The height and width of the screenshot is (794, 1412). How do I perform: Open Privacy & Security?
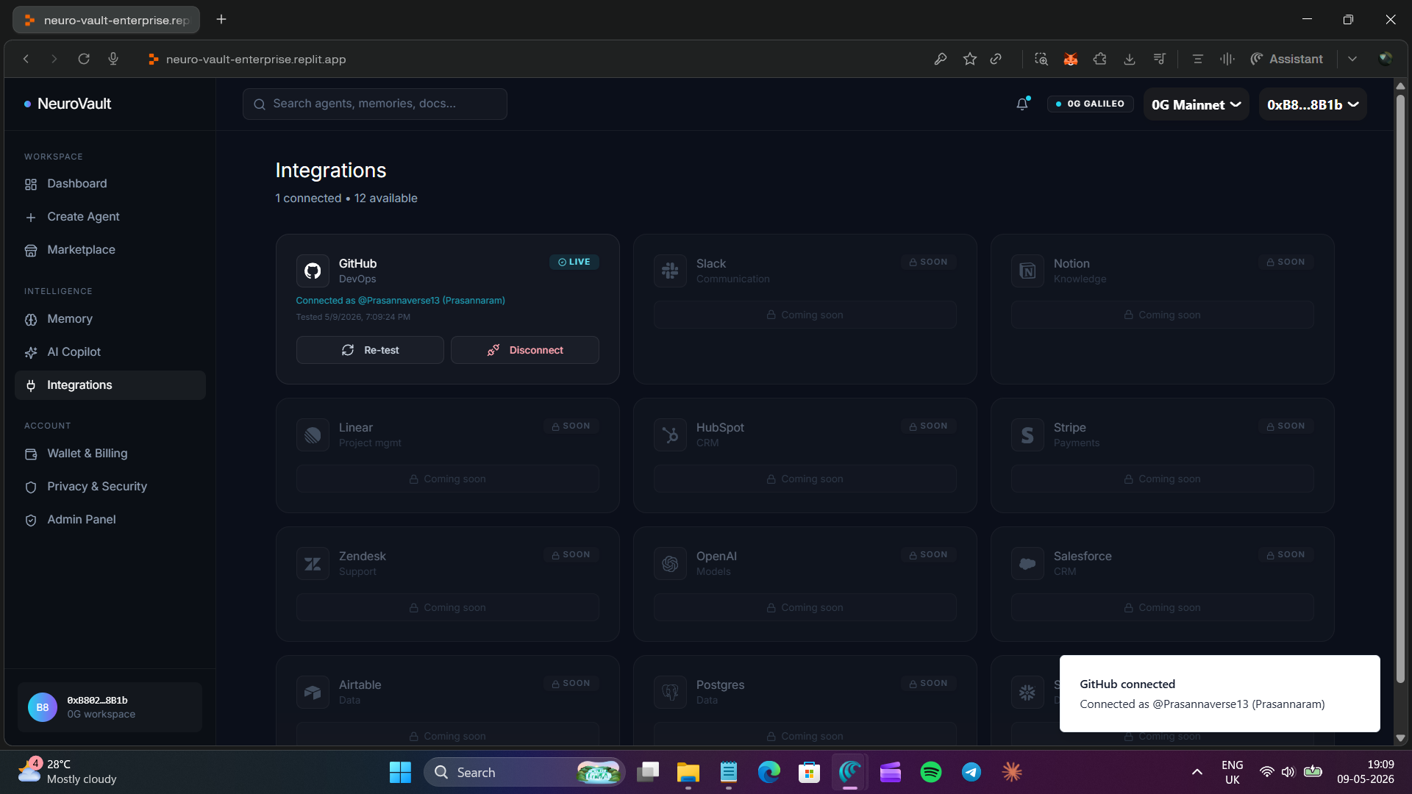tap(110, 487)
